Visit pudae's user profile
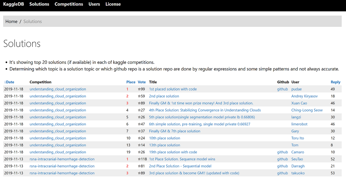Viewport: 346px width, 177px height. click(296, 89)
